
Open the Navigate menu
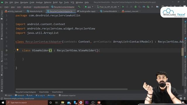[24, 2]
